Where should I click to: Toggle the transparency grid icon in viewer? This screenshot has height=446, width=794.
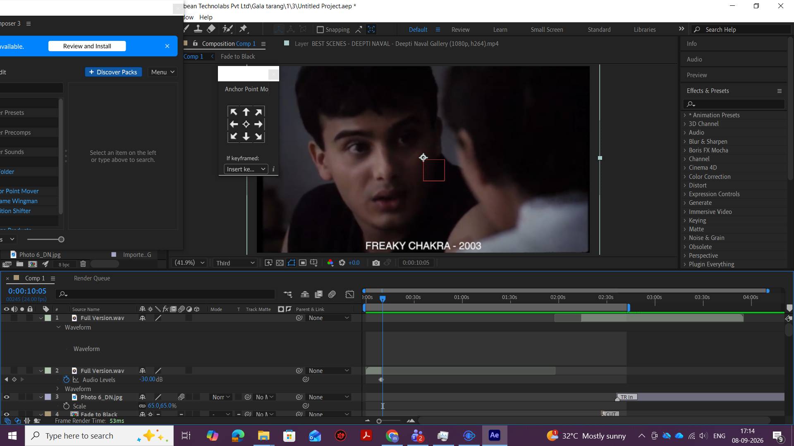point(280,263)
